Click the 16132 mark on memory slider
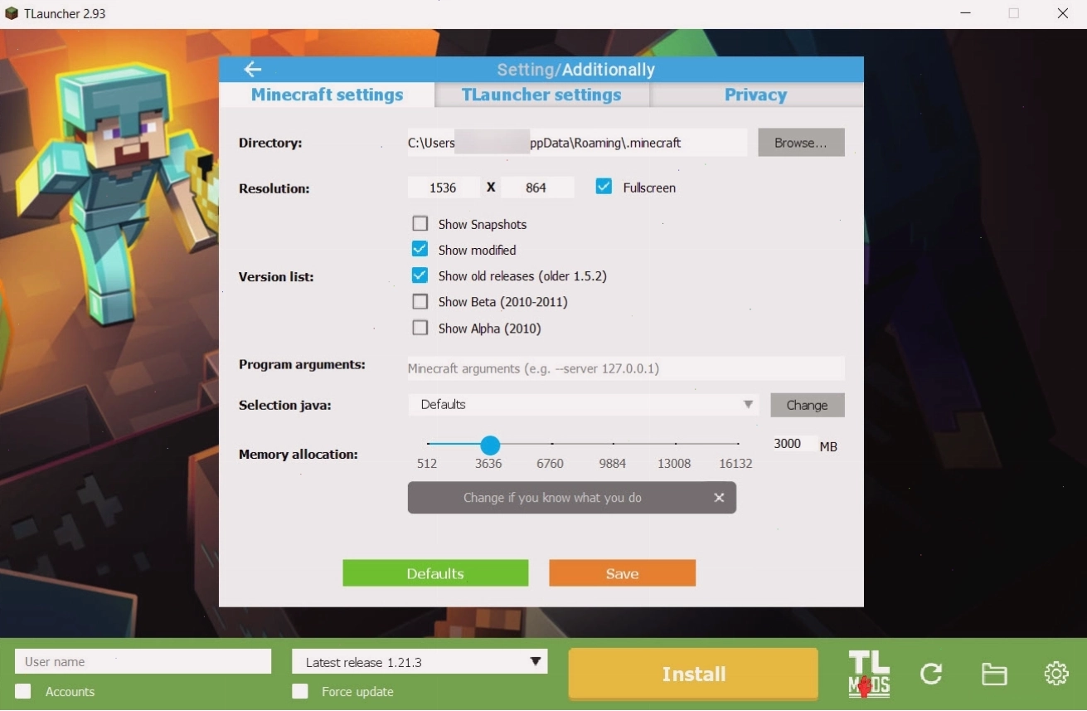This screenshot has width=1087, height=711. [x=737, y=445]
